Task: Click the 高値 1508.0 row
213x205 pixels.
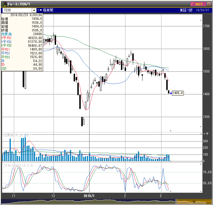Action: point(22,23)
